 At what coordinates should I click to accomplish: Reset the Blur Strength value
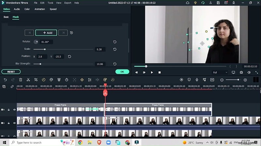(115, 64)
